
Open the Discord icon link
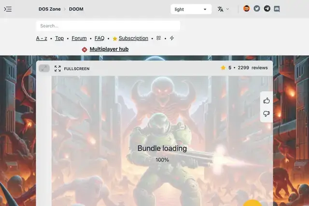tap(277, 9)
